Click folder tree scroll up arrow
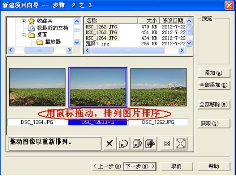Image resolution: width=236 pixels, height=176 pixels. (x=77, y=21)
